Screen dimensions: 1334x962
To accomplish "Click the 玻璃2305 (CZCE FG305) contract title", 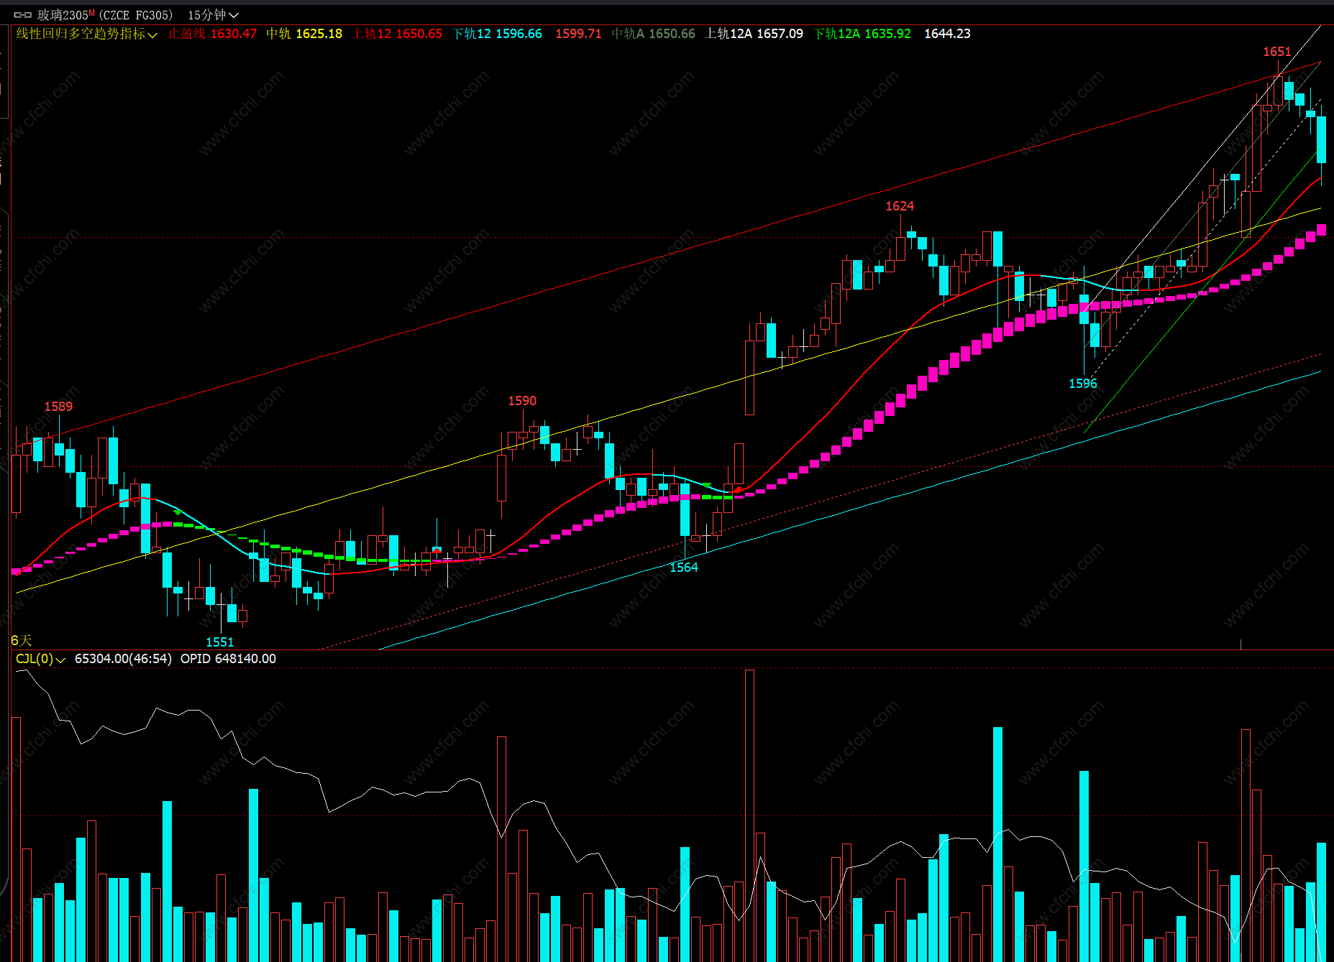I will coord(105,15).
